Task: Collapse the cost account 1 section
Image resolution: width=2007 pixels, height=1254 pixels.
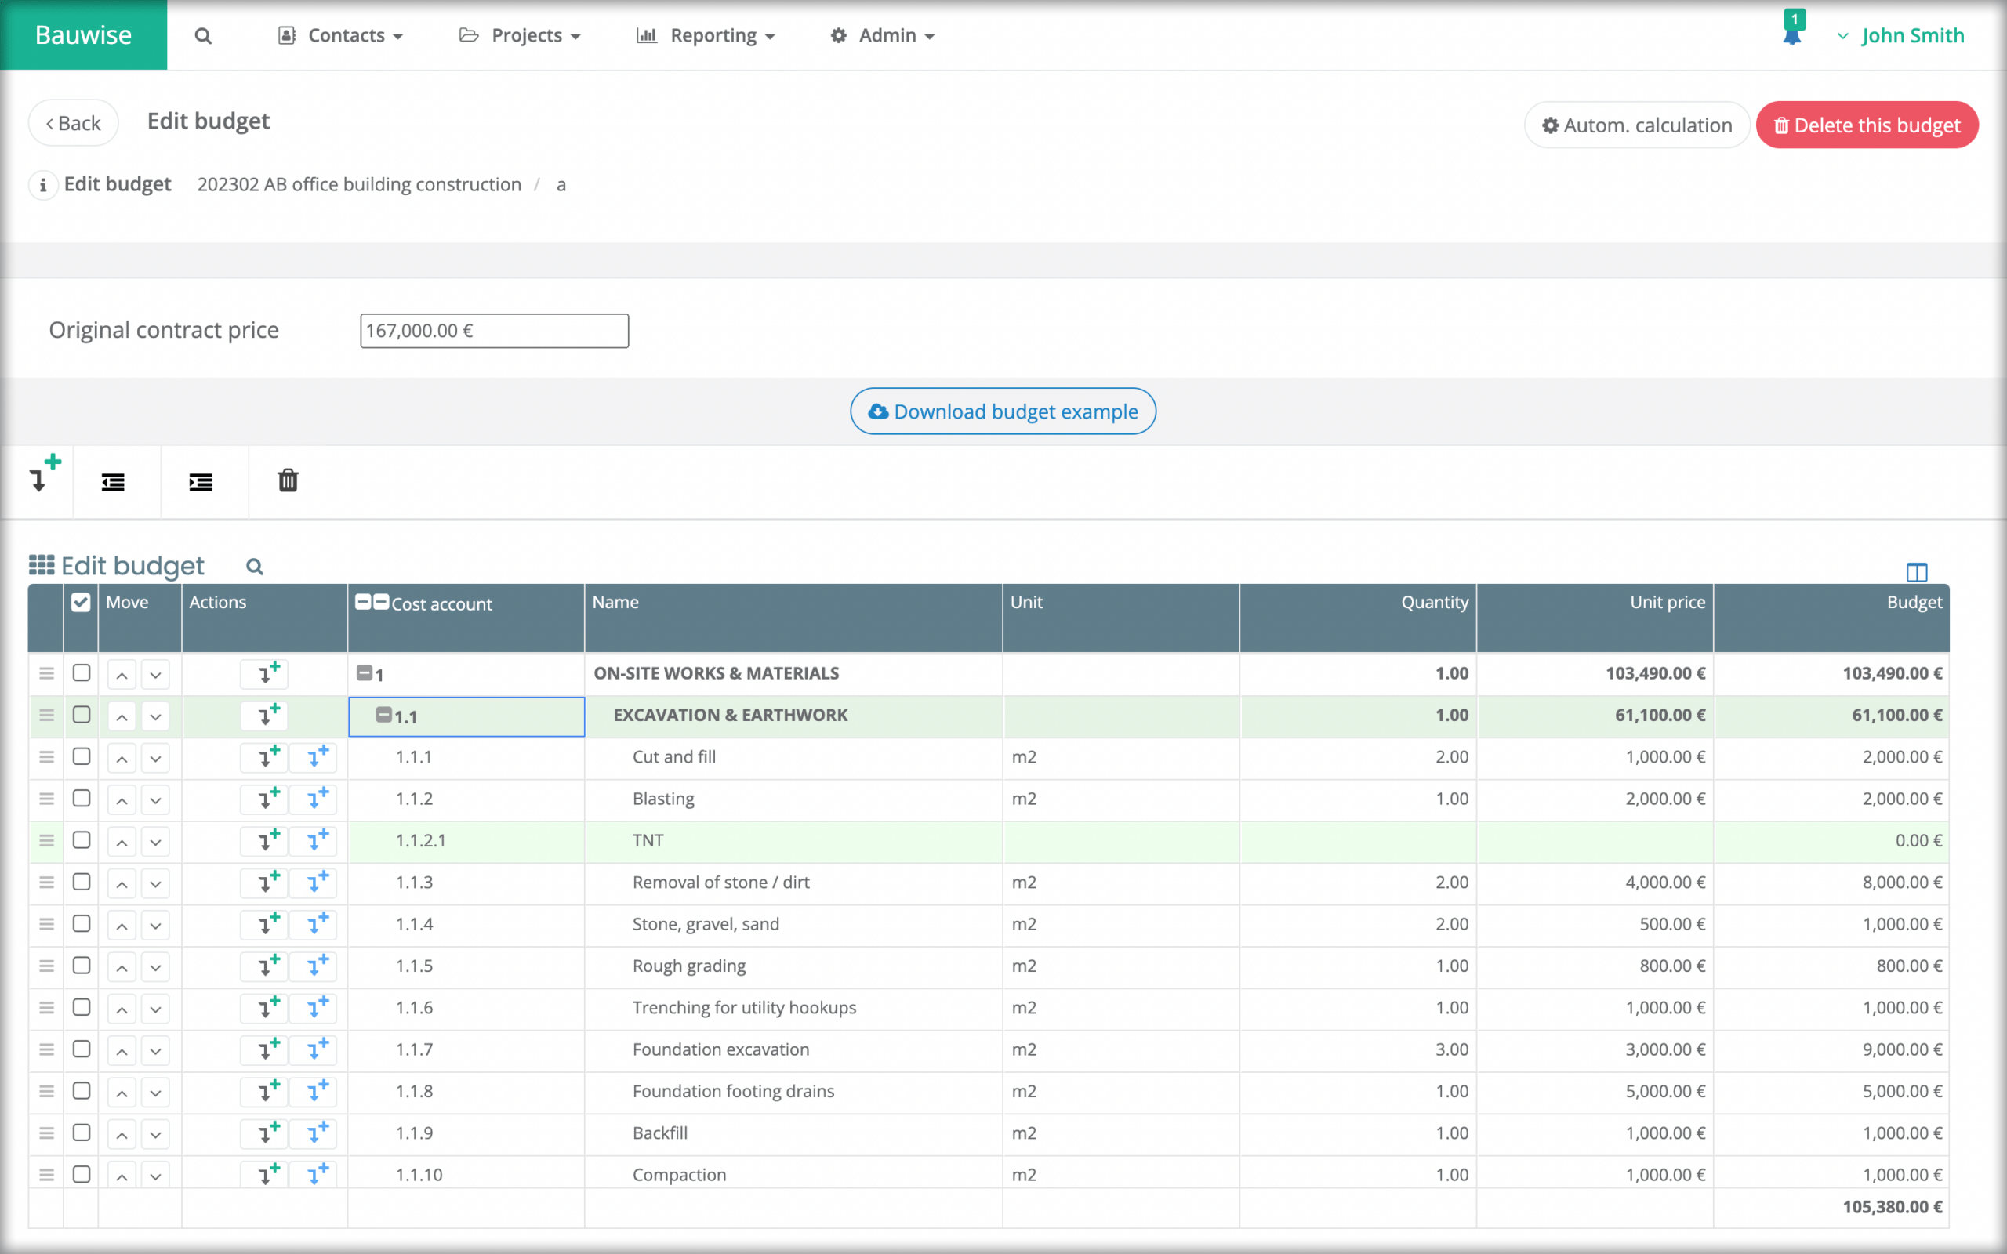Action: (365, 673)
